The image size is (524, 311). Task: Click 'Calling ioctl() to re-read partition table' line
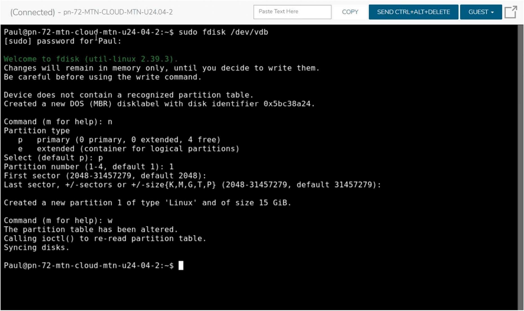click(x=105, y=238)
